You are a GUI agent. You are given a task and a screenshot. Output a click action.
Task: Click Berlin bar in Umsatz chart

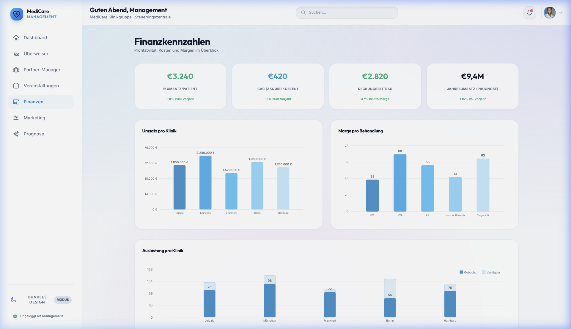(257, 186)
